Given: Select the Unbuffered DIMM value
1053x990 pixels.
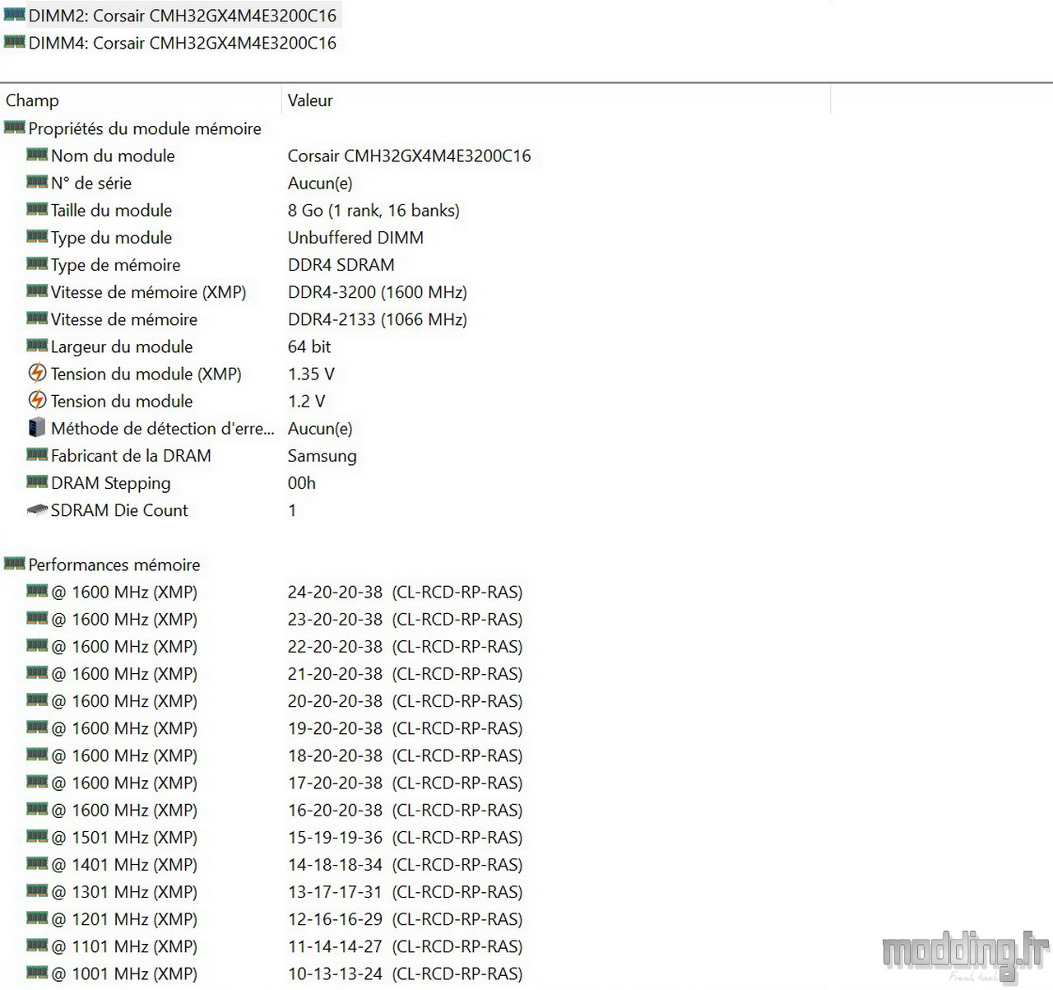Looking at the screenshot, I should click(x=355, y=237).
